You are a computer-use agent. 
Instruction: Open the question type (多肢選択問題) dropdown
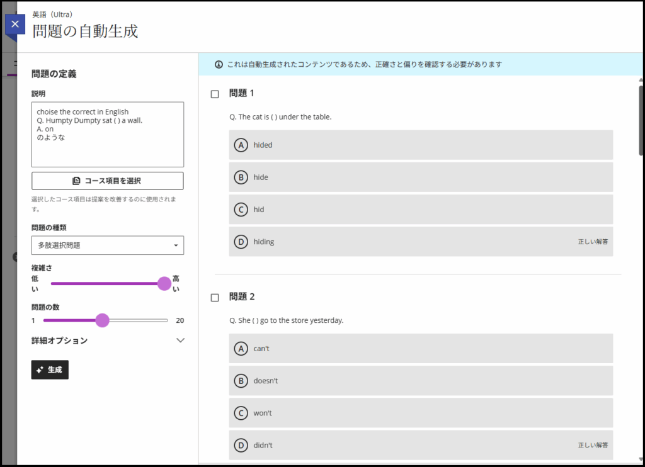click(x=108, y=245)
